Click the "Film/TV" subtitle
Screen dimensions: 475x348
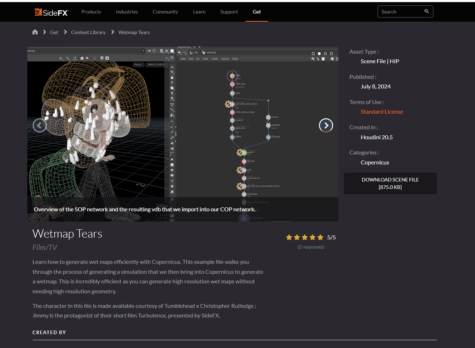click(x=45, y=248)
